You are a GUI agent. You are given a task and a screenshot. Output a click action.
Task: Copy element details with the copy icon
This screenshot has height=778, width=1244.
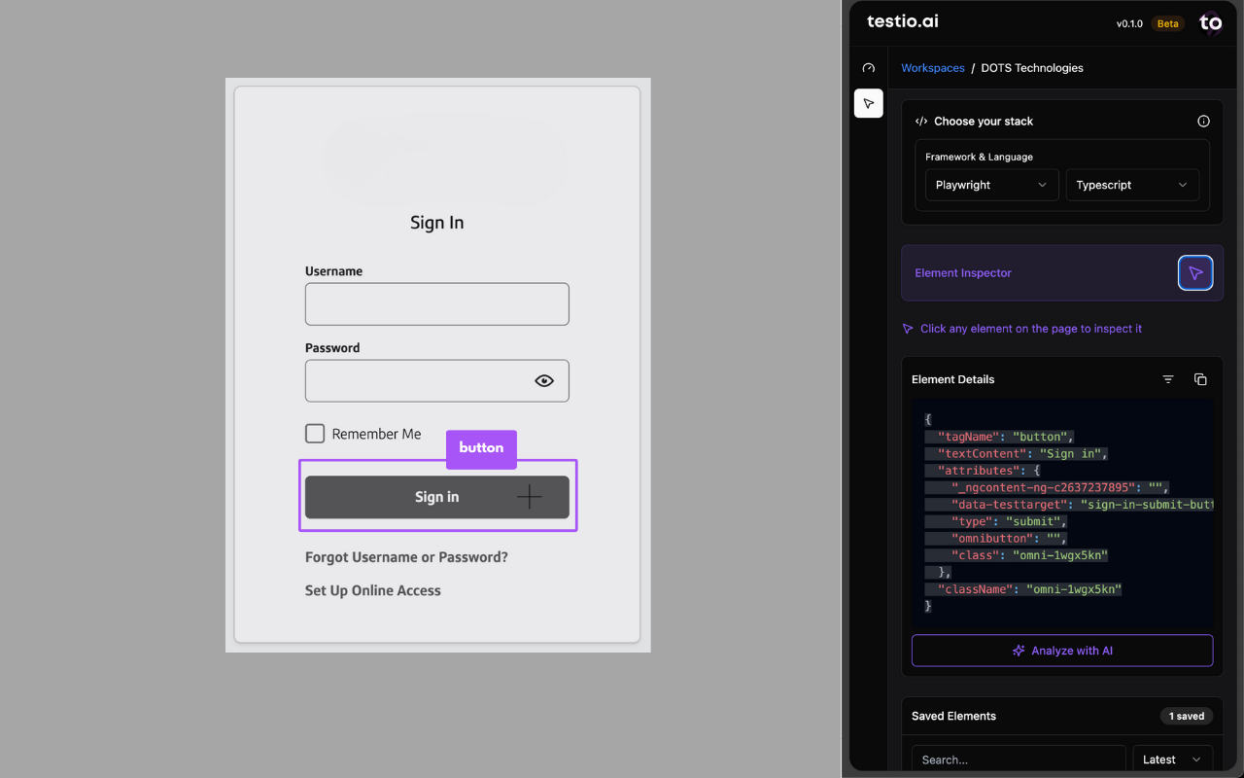[x=1200, y=379]
